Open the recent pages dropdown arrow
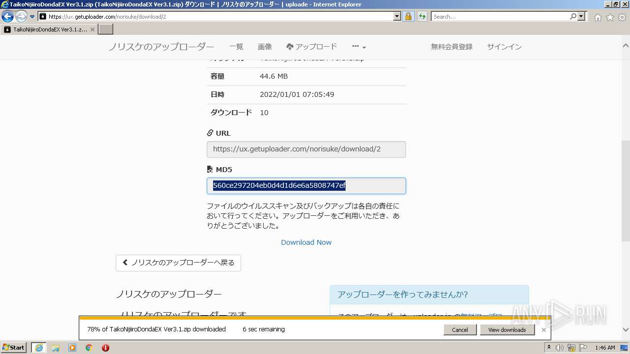 click(x=32, y=17)
